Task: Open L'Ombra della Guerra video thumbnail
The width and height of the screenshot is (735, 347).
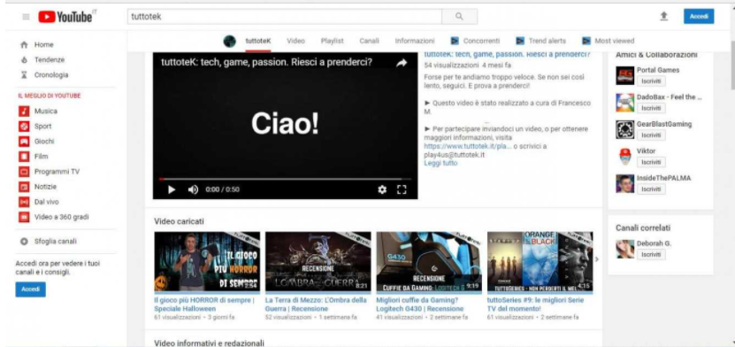Action: pyautogui.click(x=318, y=262)
